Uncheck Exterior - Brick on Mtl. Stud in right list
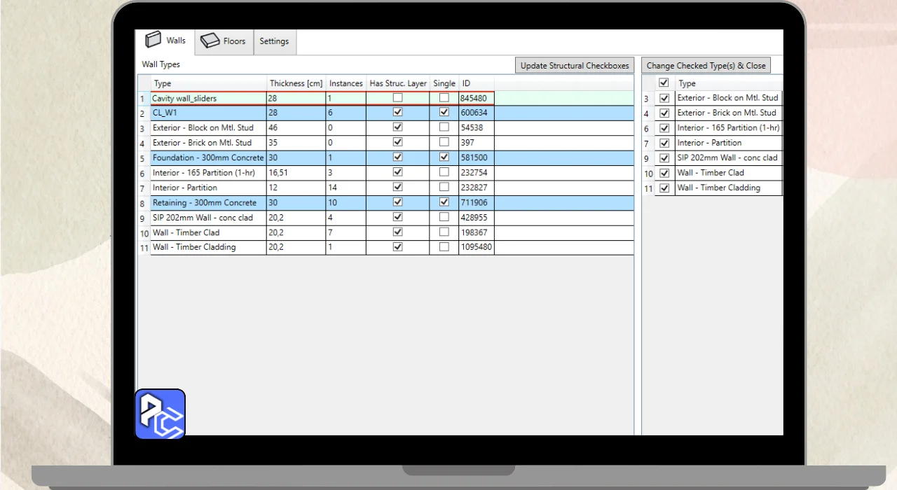897x490 pixels. [x=664, y=113]
